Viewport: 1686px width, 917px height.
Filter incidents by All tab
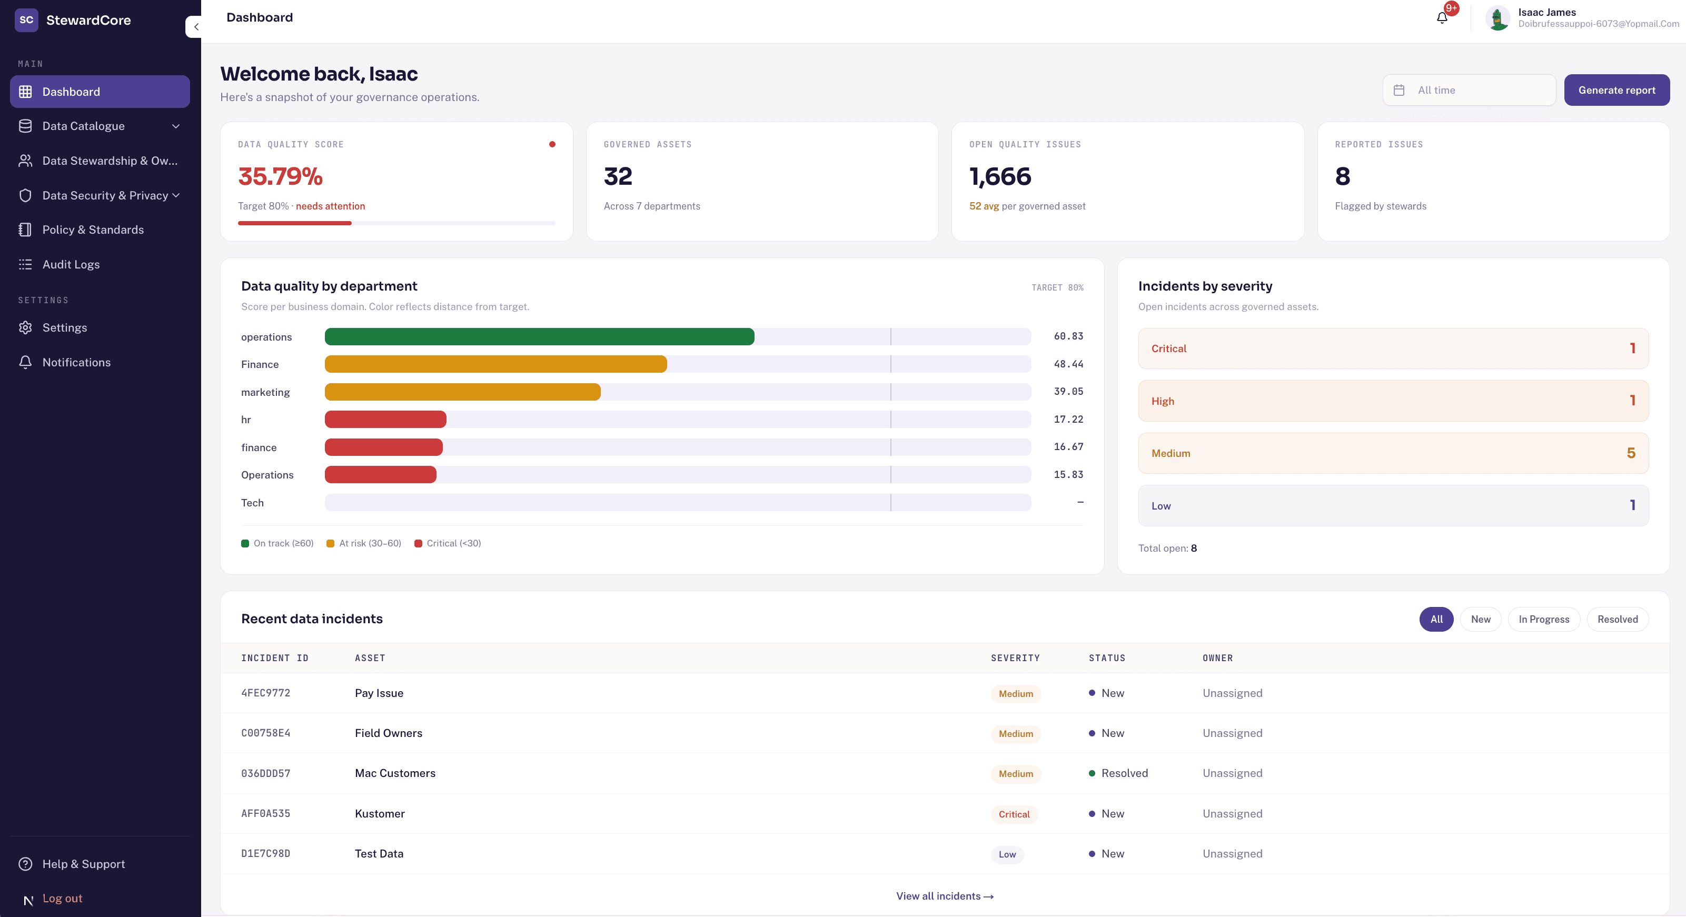[x=1436, y=620]
